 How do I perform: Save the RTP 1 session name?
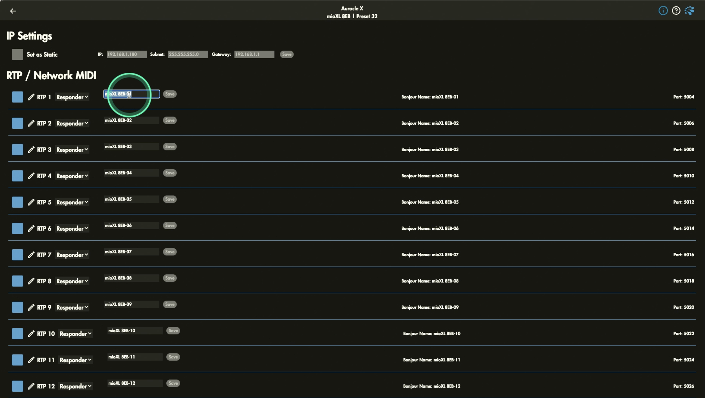[170, 94]
